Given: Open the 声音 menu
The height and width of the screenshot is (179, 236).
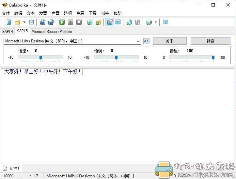Looking at the screenshot, I should pos(55,13).
